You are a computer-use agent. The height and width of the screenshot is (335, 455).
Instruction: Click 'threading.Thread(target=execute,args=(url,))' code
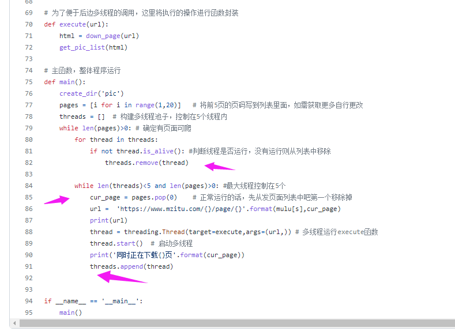pyautogui.click(x=208, y=232)
